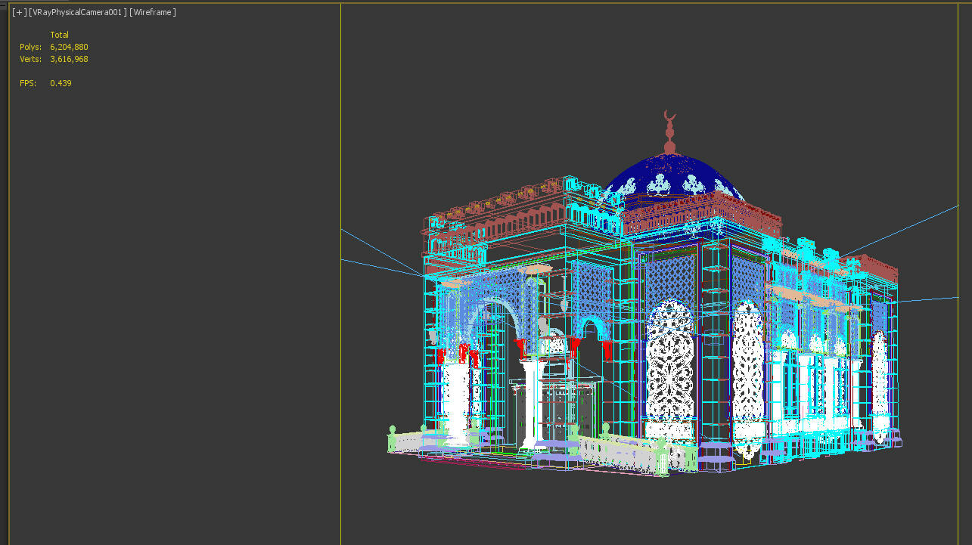972x545 pixels.
Task: Open the viewport General menu via [+] label
Action: [x=17, y=11]
